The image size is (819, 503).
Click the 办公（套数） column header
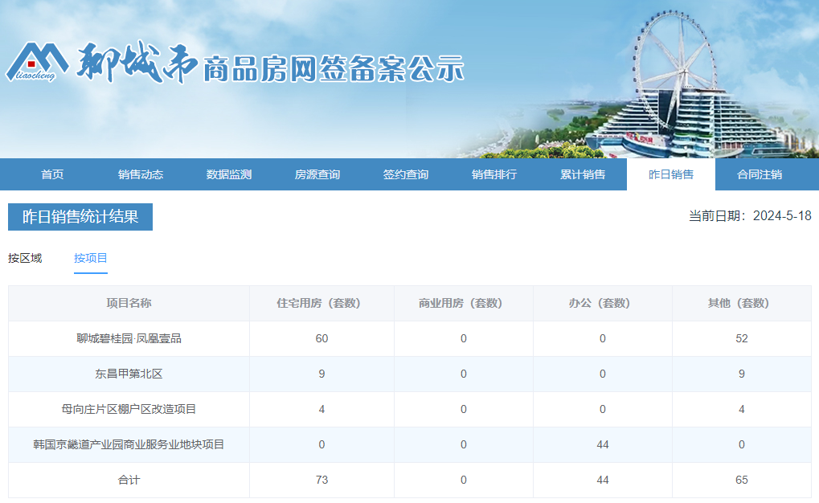click(603, 303)
